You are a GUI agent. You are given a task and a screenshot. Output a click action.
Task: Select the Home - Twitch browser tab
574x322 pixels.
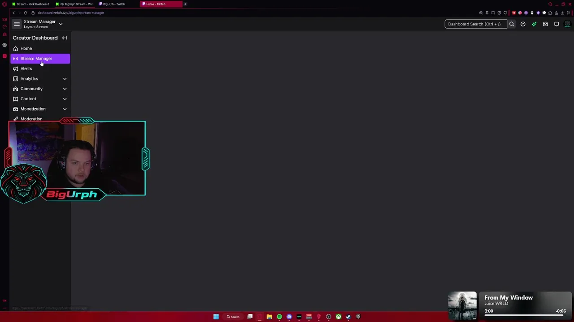(x=161, y=4)
